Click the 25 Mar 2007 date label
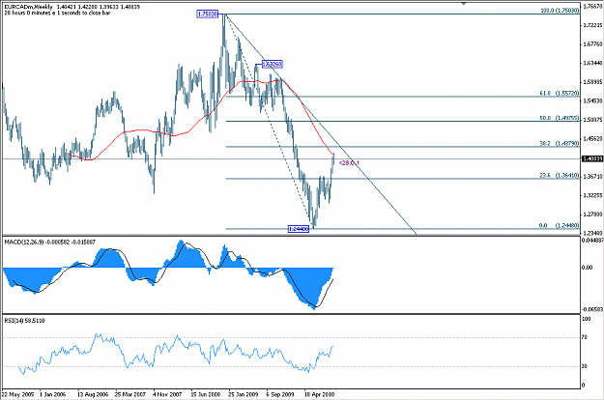 click(130, 394)
